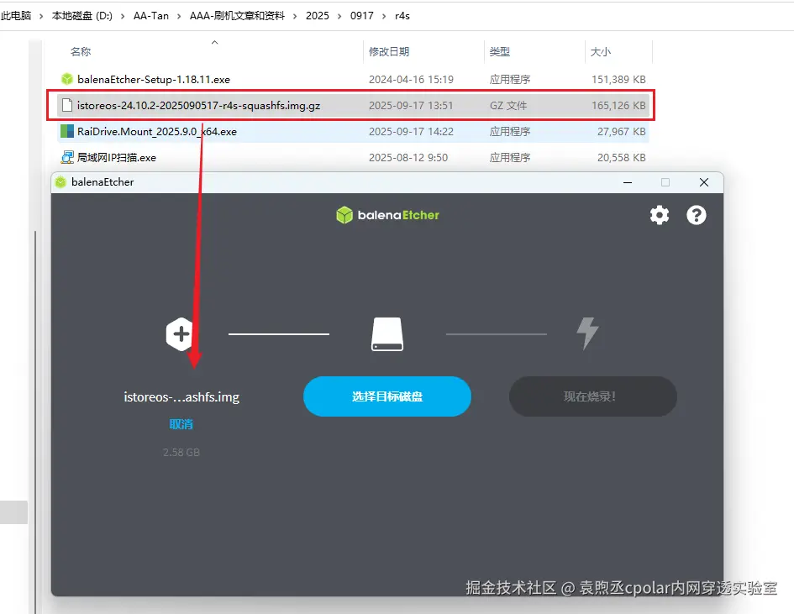Screen dimensions: 794x614
Task: Click size 20,558 KB
Action: (621, 157)
